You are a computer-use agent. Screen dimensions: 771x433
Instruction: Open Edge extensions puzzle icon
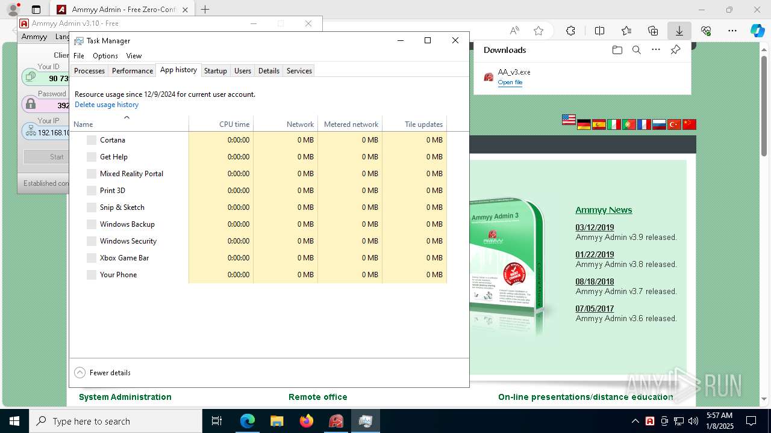point(570,31)
